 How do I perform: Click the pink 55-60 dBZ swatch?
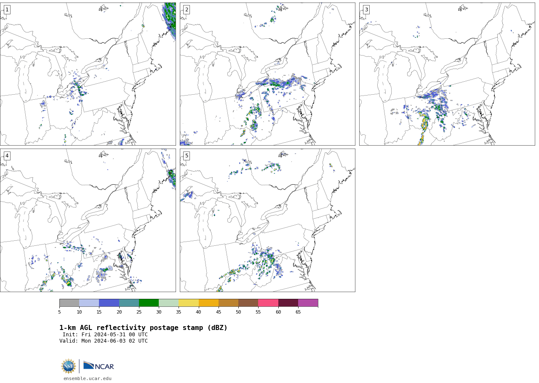point(268,303)
